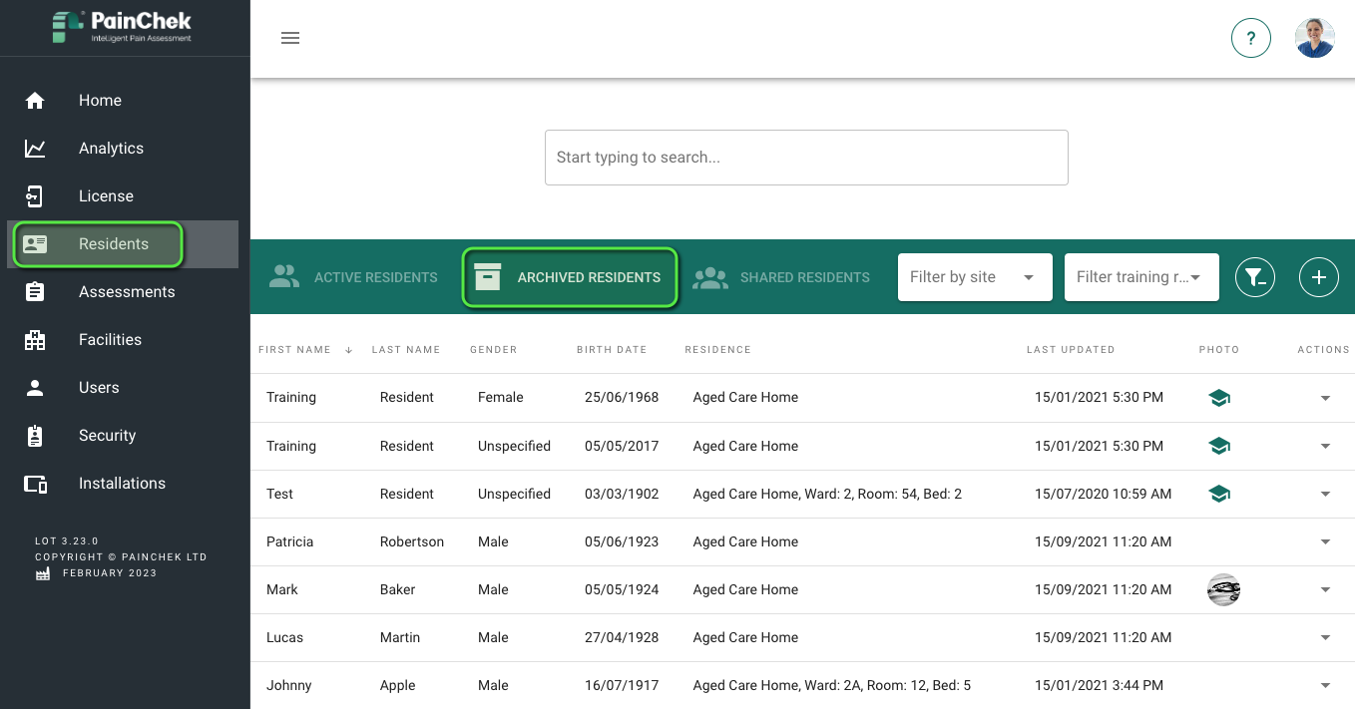Open Installations section

122,484
